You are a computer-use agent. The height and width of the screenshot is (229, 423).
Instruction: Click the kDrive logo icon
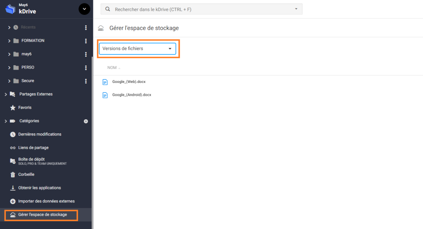click(10, 9)
